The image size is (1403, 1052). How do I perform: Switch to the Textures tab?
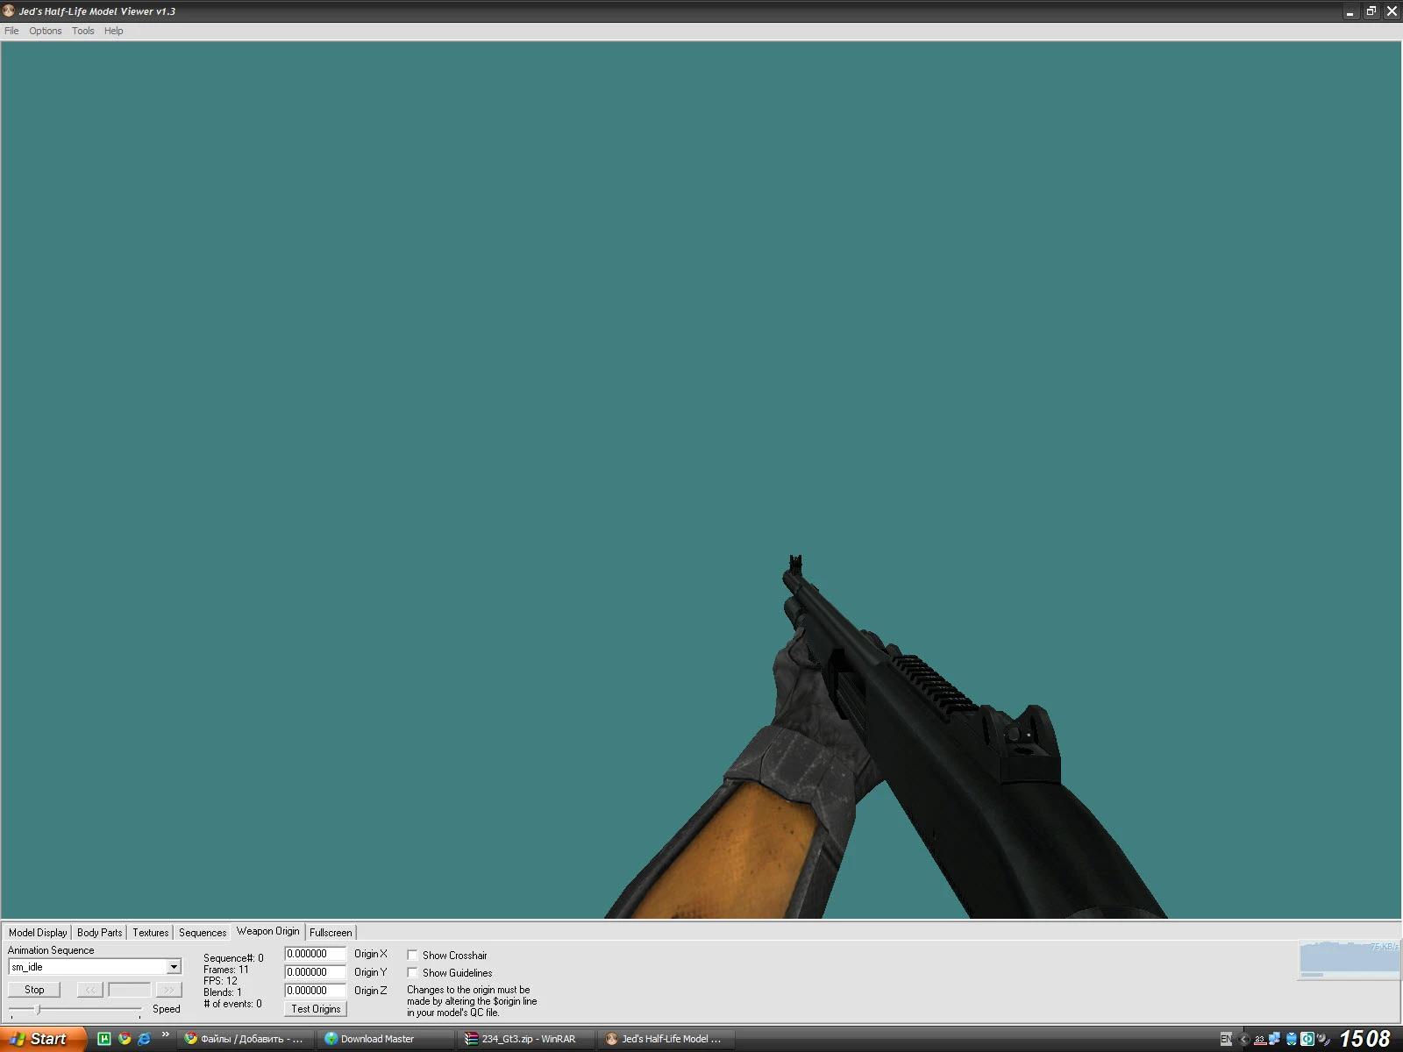(150, 932)
